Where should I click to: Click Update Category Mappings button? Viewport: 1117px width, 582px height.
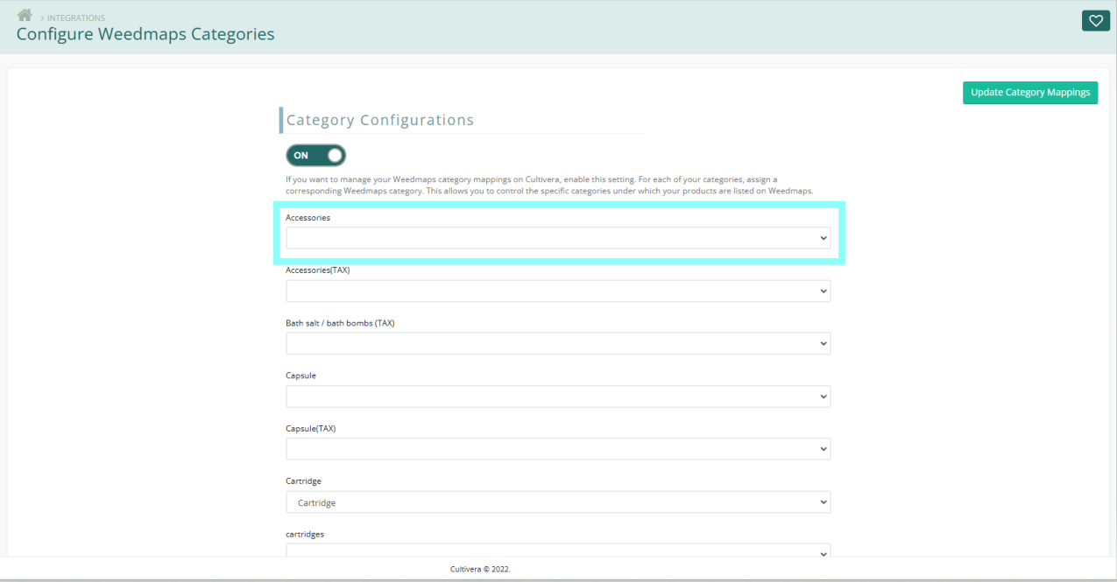click(1029, 93)
